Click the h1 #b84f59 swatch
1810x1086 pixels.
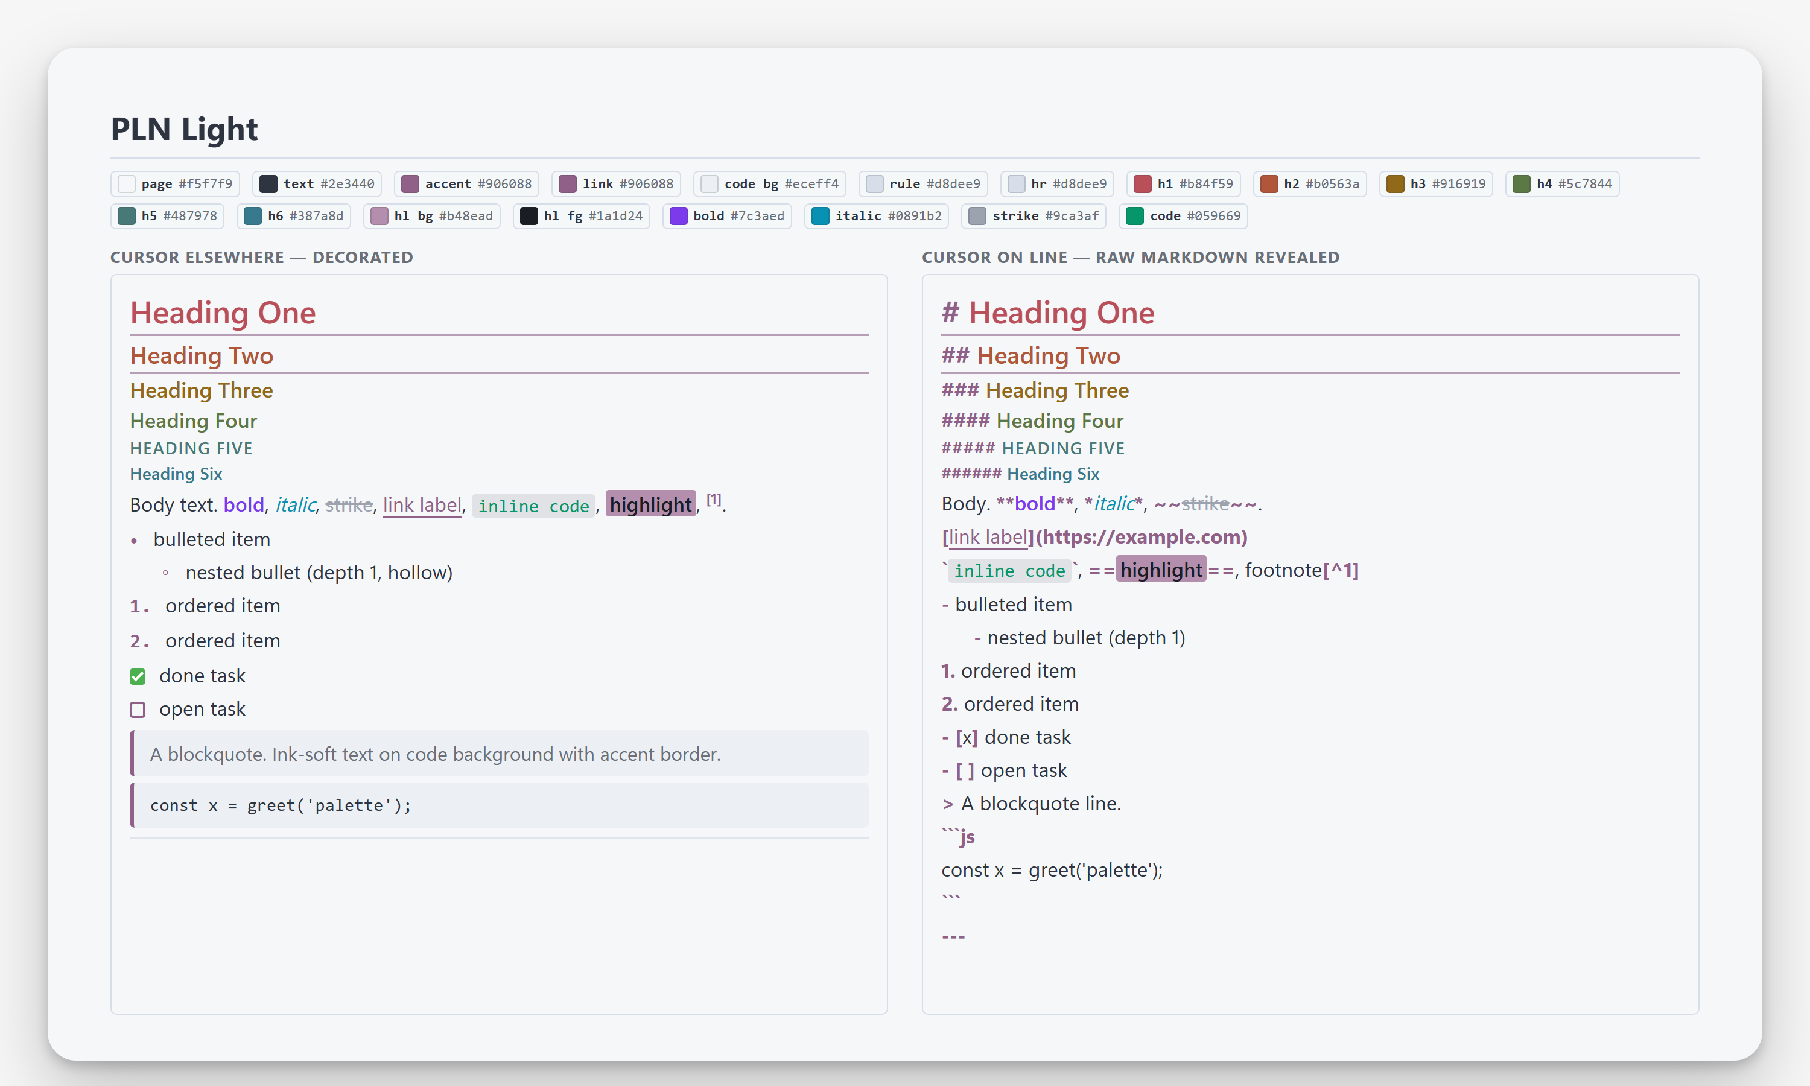click(x=1184, y=183)
